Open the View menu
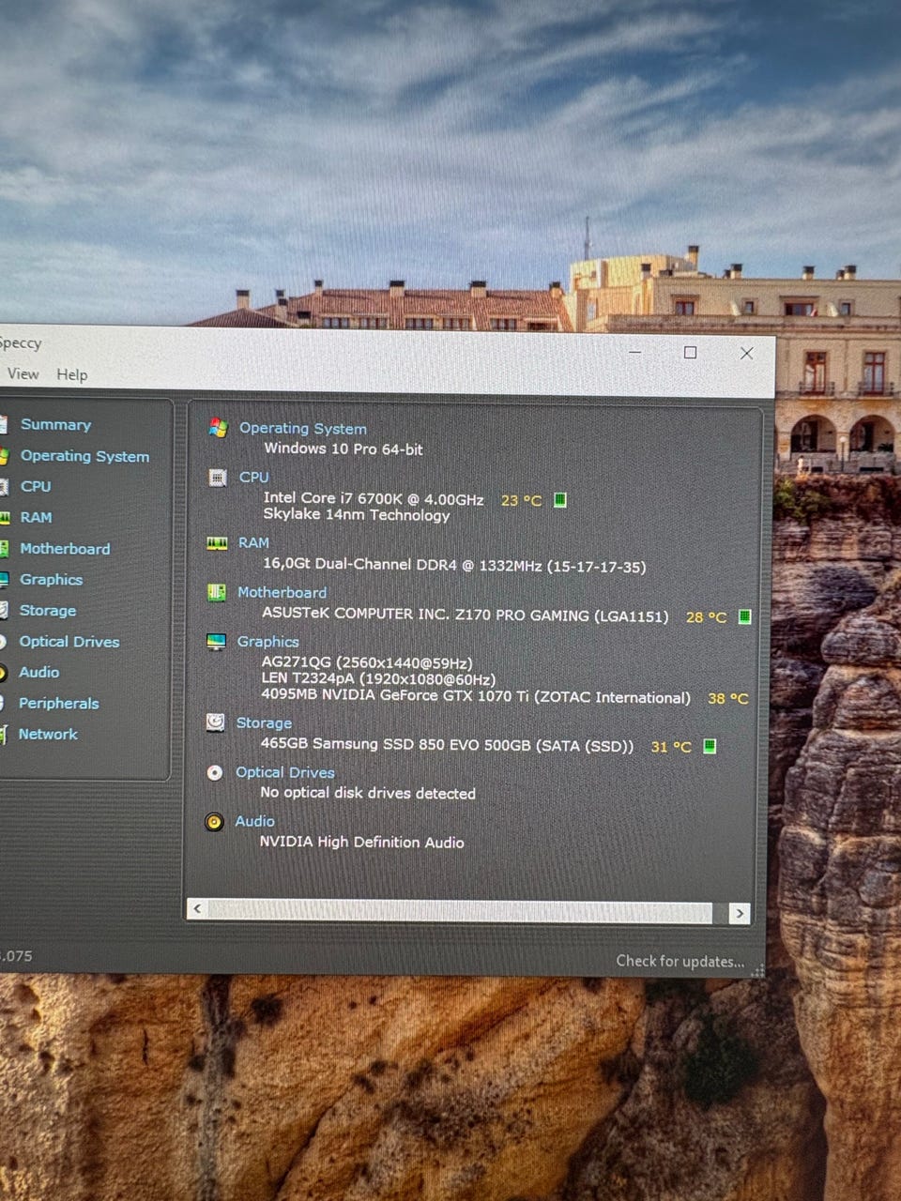This screenshot has height=1201, width=901. click(x=23, y=373)
